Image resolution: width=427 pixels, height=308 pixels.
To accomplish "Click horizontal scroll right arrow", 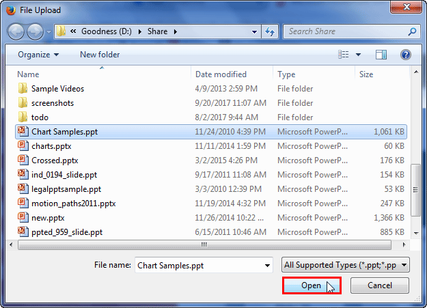I will 404,244.
